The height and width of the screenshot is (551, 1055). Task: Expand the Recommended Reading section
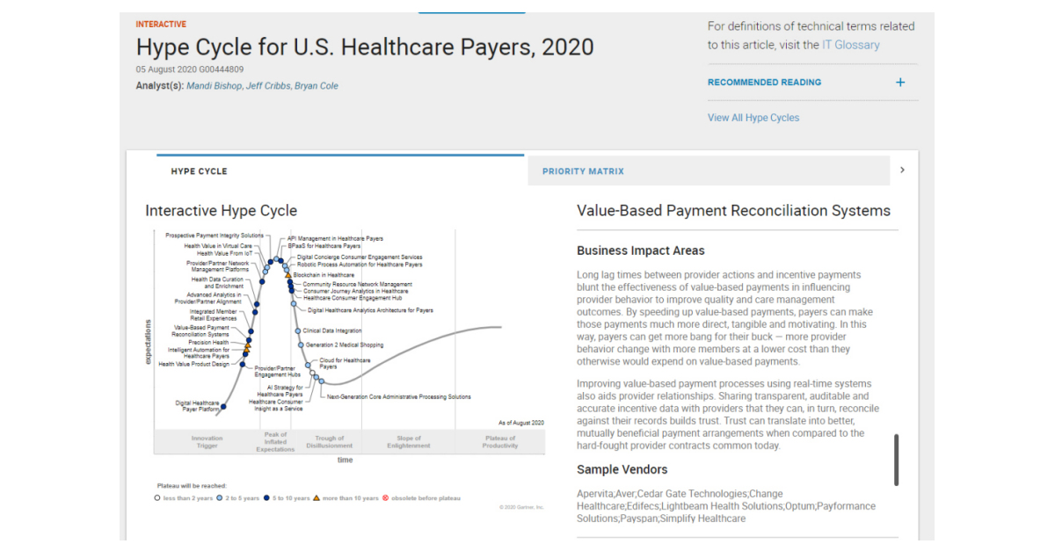click(x=900, y=82)
